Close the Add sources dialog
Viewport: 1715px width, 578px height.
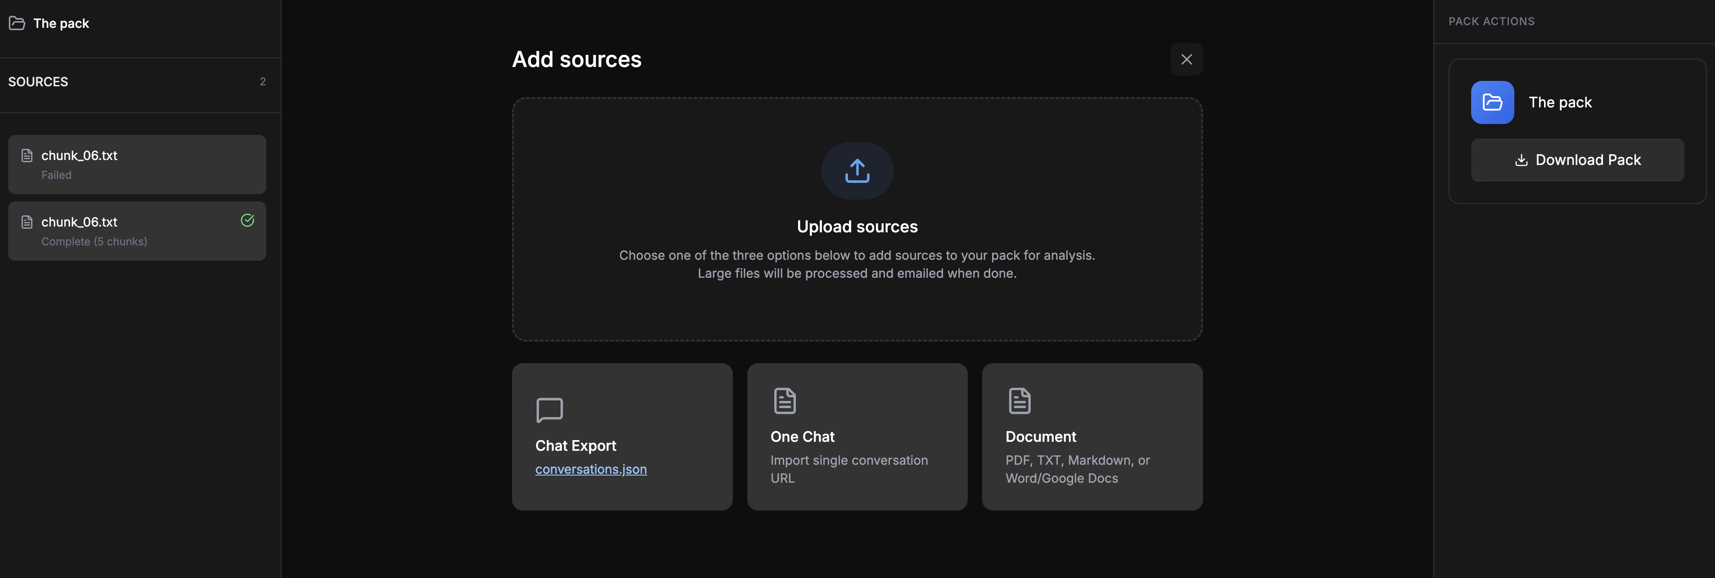coord(1186,59)
